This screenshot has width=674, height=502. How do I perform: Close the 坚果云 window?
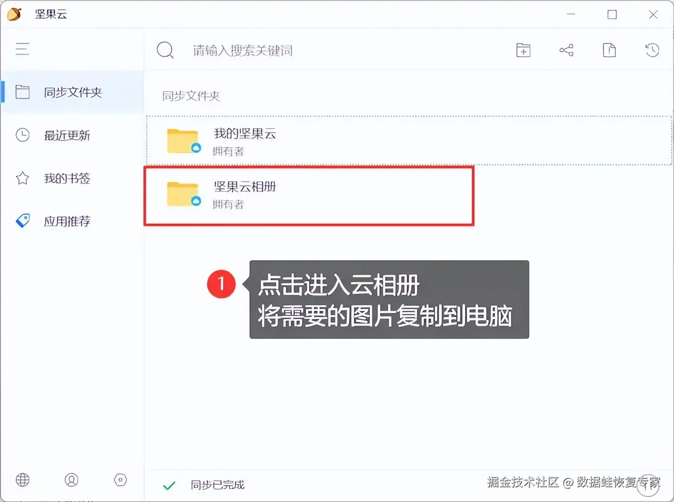653,14
